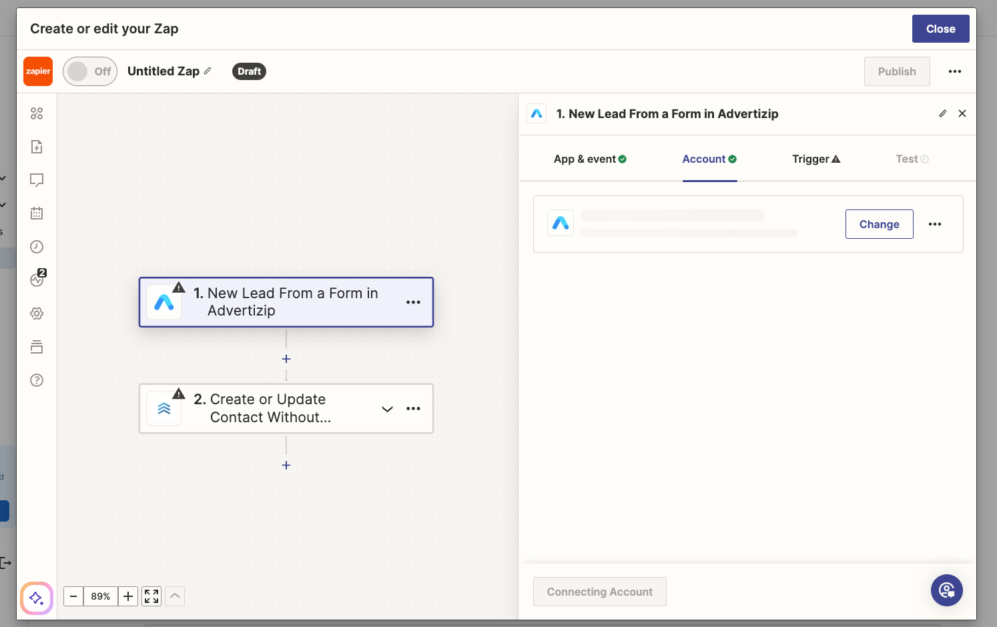Click the Zapier logo icon
Viewport: 997px width, 627px height.
click(38, 71)
